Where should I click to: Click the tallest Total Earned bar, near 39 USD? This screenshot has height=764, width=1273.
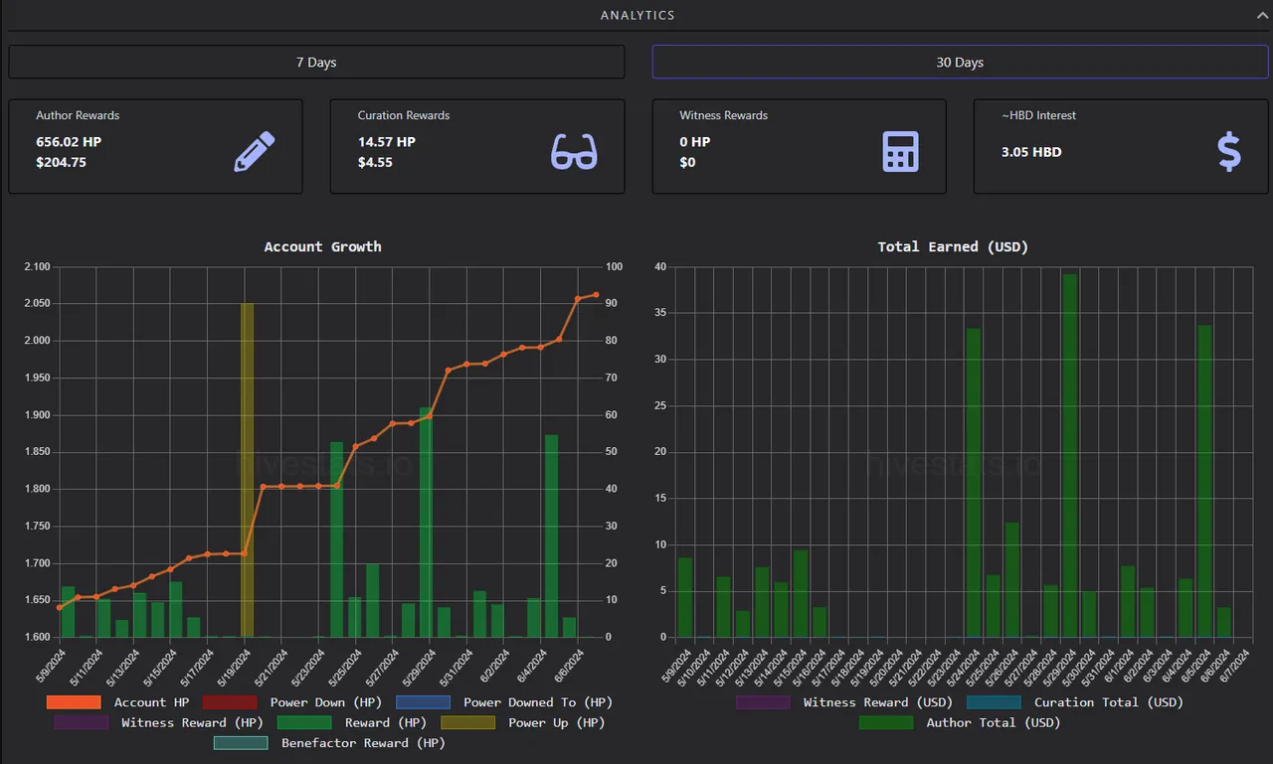(x=1069, y=455)
